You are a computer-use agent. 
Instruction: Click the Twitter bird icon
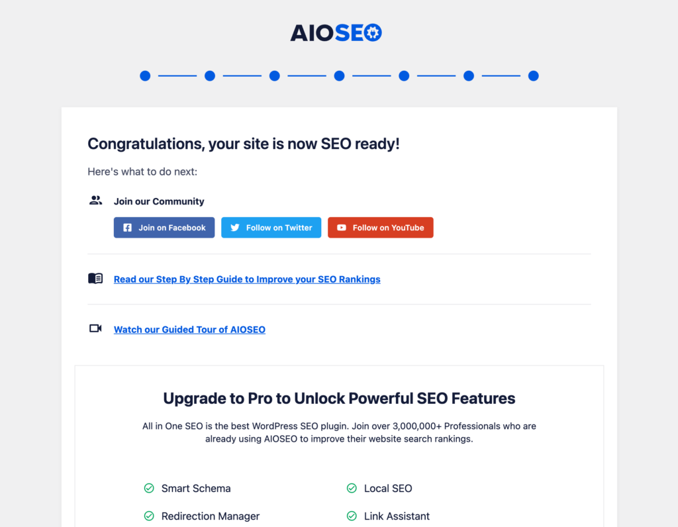coord(235,227)
